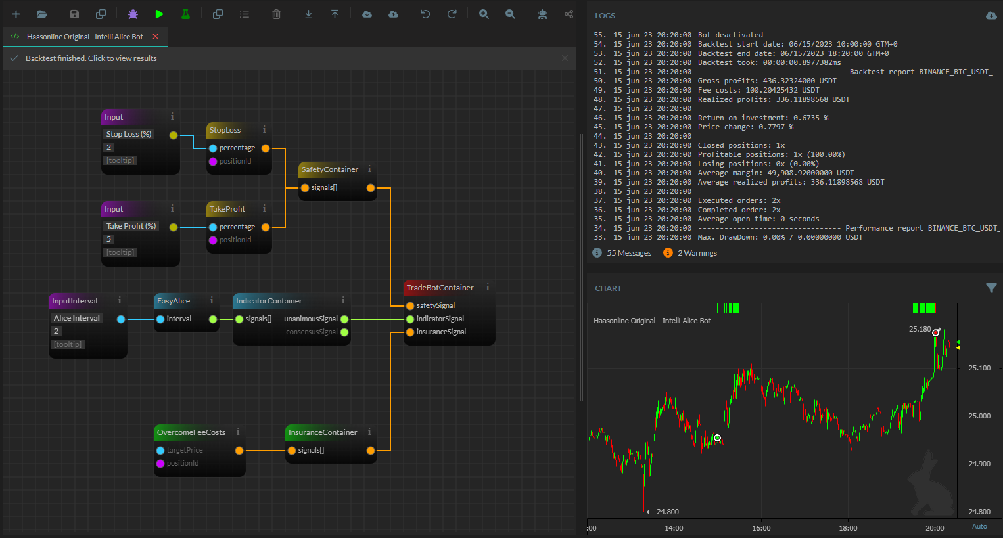Toggle Auto scaling on the chart
This screenshot has width=1003, height=538.
979,526
